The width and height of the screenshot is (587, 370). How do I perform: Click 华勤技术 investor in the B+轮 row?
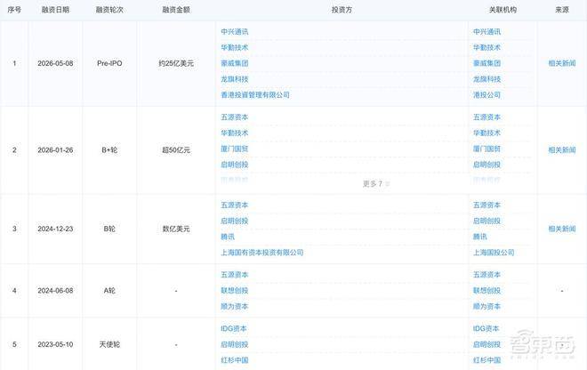coord(234,133)
